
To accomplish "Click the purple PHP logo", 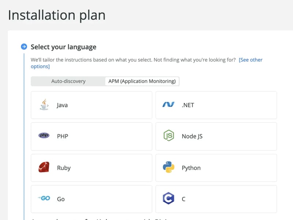I will click(44, 135).
